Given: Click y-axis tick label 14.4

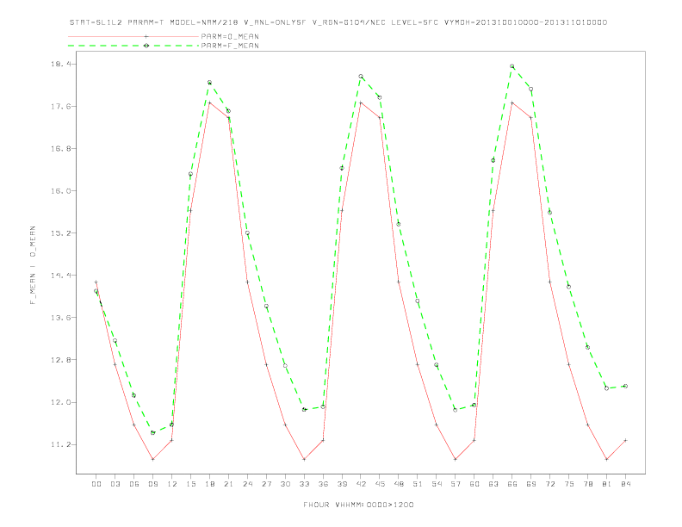Looking at the screenshot, I should 60,276.
